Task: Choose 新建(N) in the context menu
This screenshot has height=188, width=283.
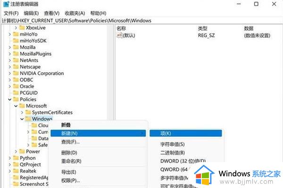Action: tap(99, 133)
